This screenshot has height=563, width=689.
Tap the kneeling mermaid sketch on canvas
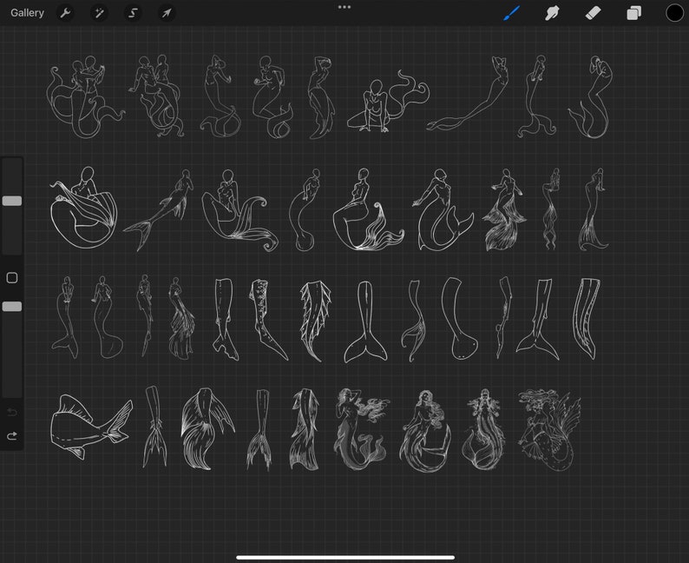387,101
